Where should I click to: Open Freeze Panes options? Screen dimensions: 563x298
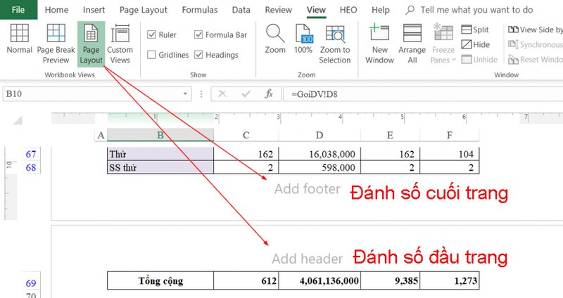(443, 44)
